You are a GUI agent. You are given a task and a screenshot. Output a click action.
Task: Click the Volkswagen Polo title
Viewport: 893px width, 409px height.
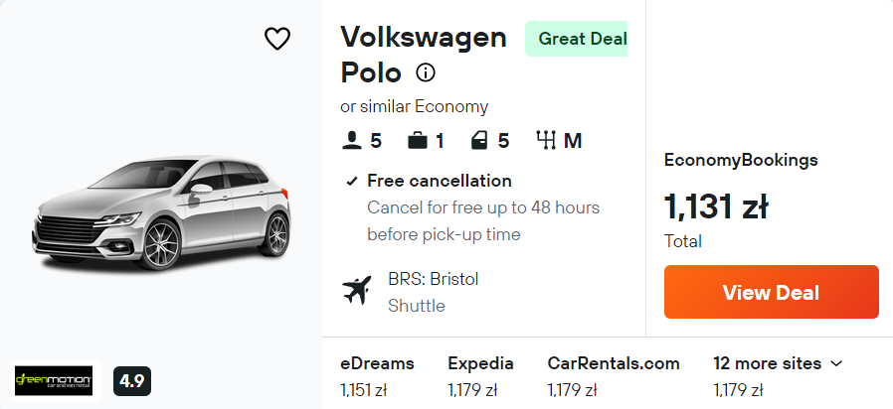[423, 55]
